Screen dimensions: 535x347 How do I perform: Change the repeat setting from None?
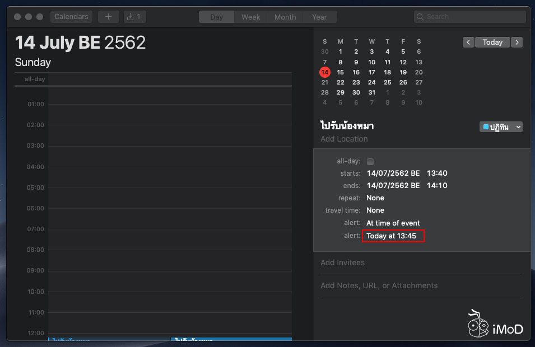(375, 198)
